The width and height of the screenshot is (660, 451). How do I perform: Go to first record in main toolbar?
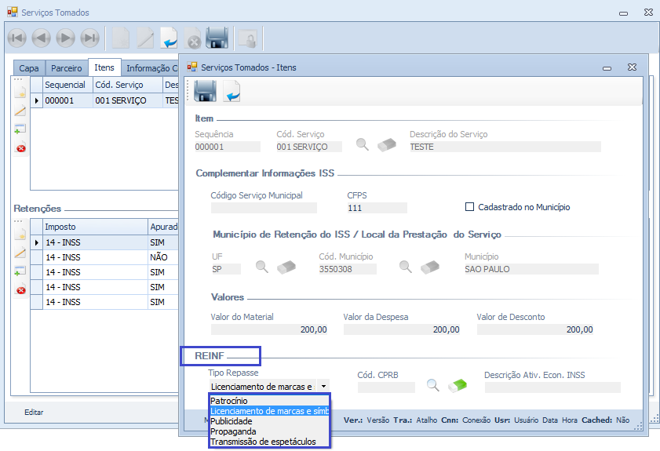[x=17, y=38]
